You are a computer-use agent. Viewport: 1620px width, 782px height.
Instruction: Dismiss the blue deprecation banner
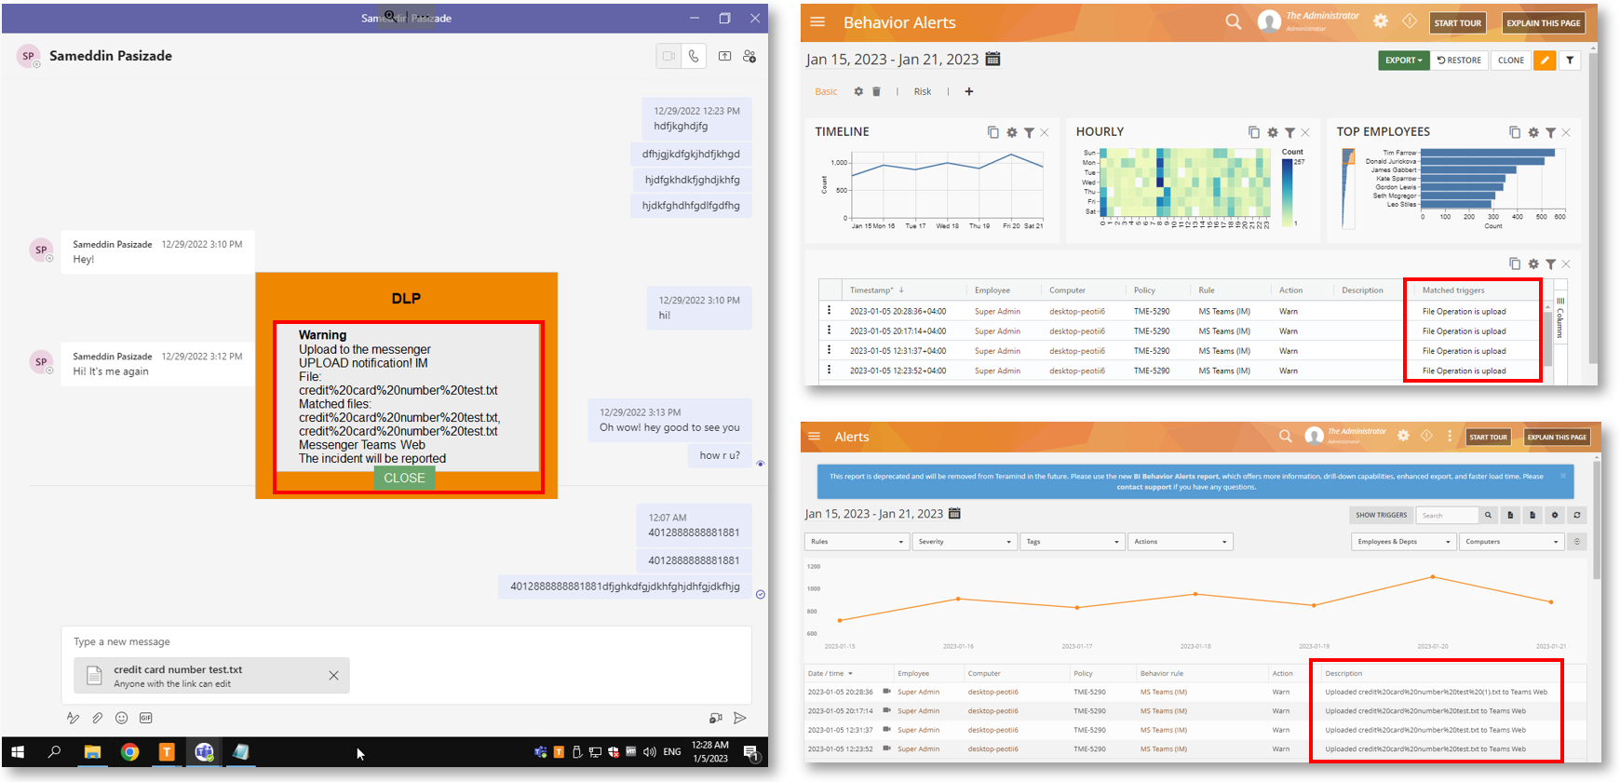[x=1562, y=476]
